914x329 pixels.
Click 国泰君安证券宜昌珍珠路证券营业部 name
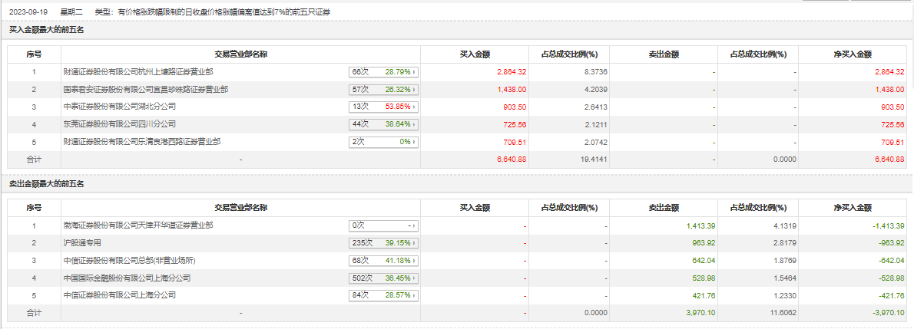pyautogui.click(x=145, y=90)
